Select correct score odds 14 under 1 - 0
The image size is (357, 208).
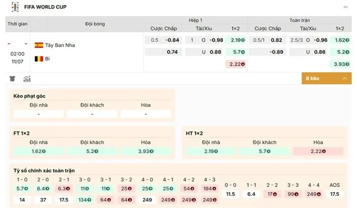(x=22, y=200)
